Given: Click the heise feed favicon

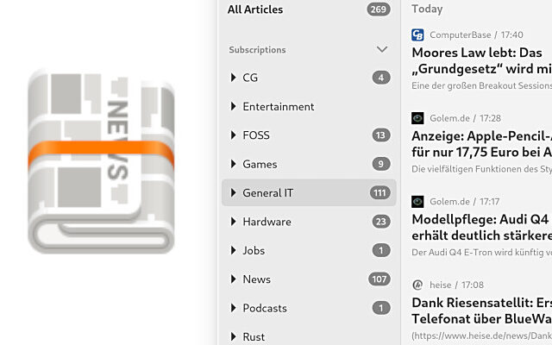Looking at the screenshot, I should [417, 285].
